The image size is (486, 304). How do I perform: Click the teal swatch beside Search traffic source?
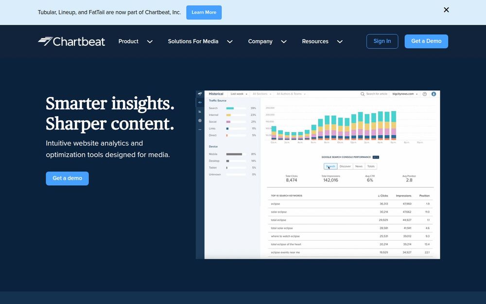pyautogui.click(x=229, y=108)
